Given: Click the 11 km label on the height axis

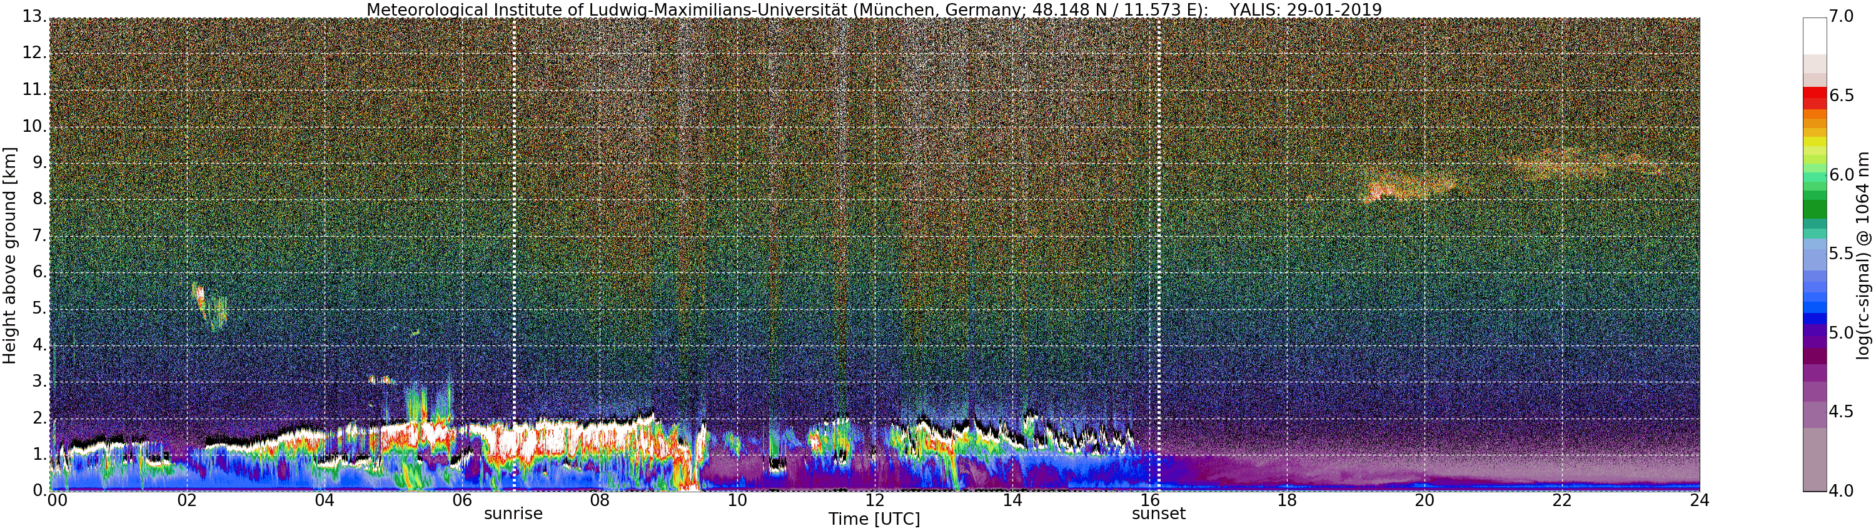Looking at the screenshot, I should point(34,89).
